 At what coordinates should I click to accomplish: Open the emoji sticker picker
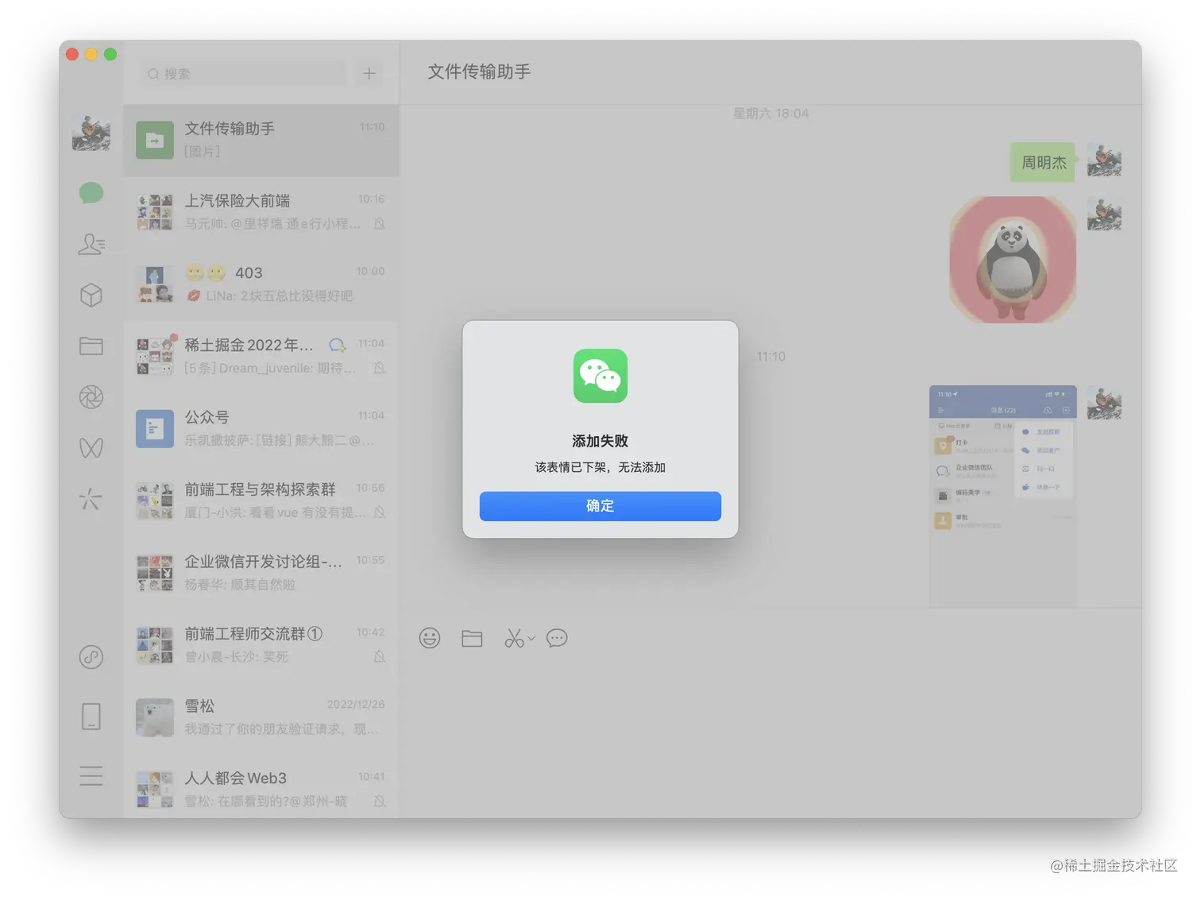pos(430,638)
